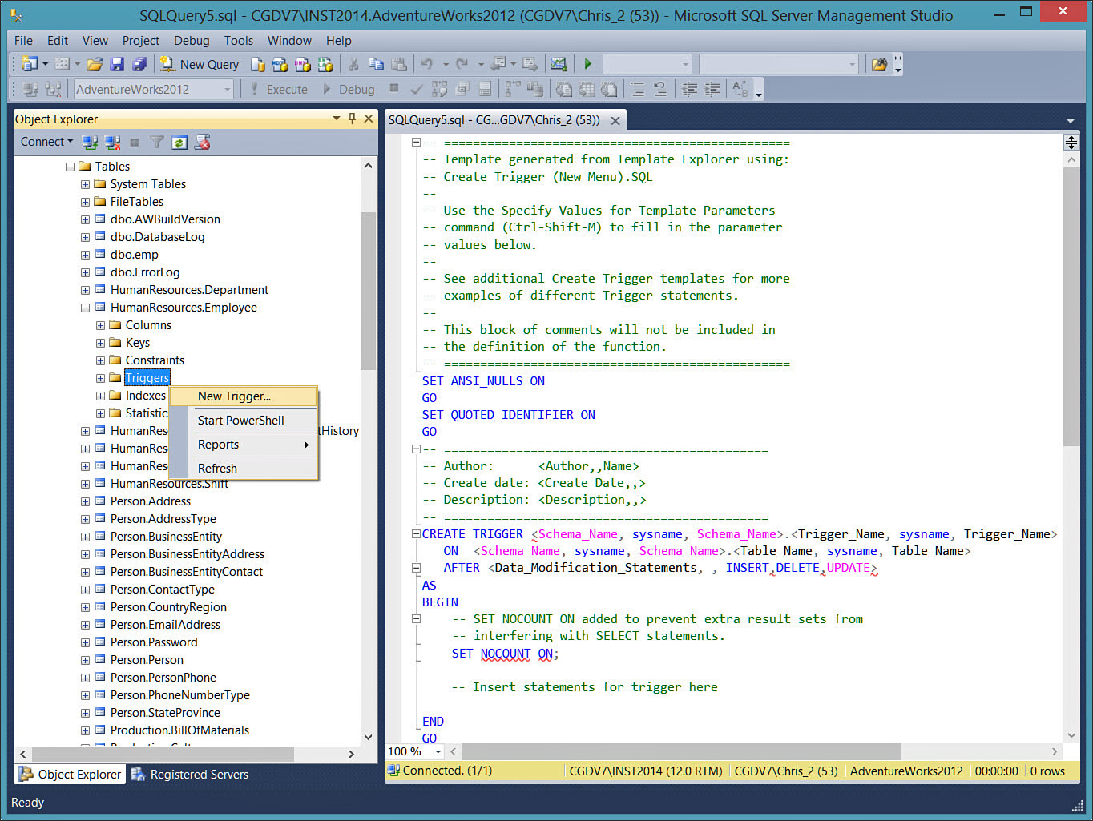Choose Refresh from the context menu
The height and width of the screenshot is (821, 1093).
pos(244,469)
